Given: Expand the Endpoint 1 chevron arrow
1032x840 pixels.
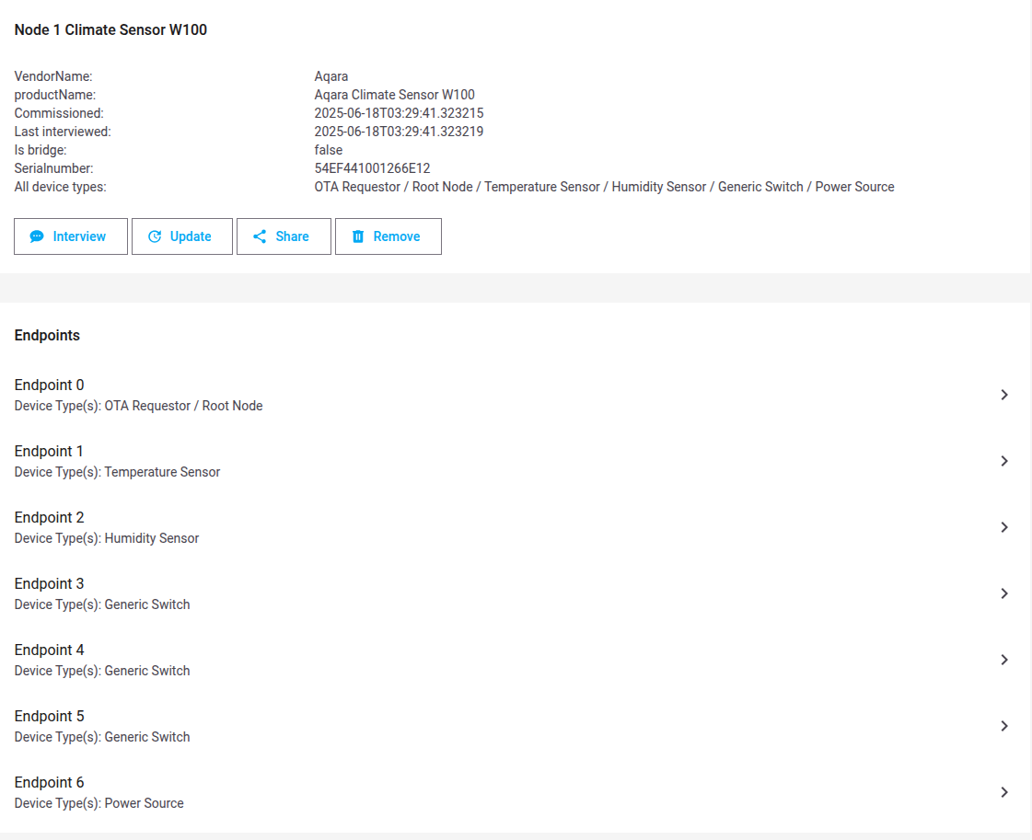Looking at the screenshot, I should pyautogui.click(x=1004, y=461).
